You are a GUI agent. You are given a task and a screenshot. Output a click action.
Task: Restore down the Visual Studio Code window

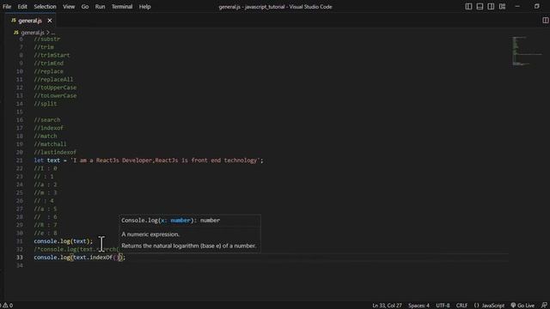pyautogui.click(x=536, y=6)
